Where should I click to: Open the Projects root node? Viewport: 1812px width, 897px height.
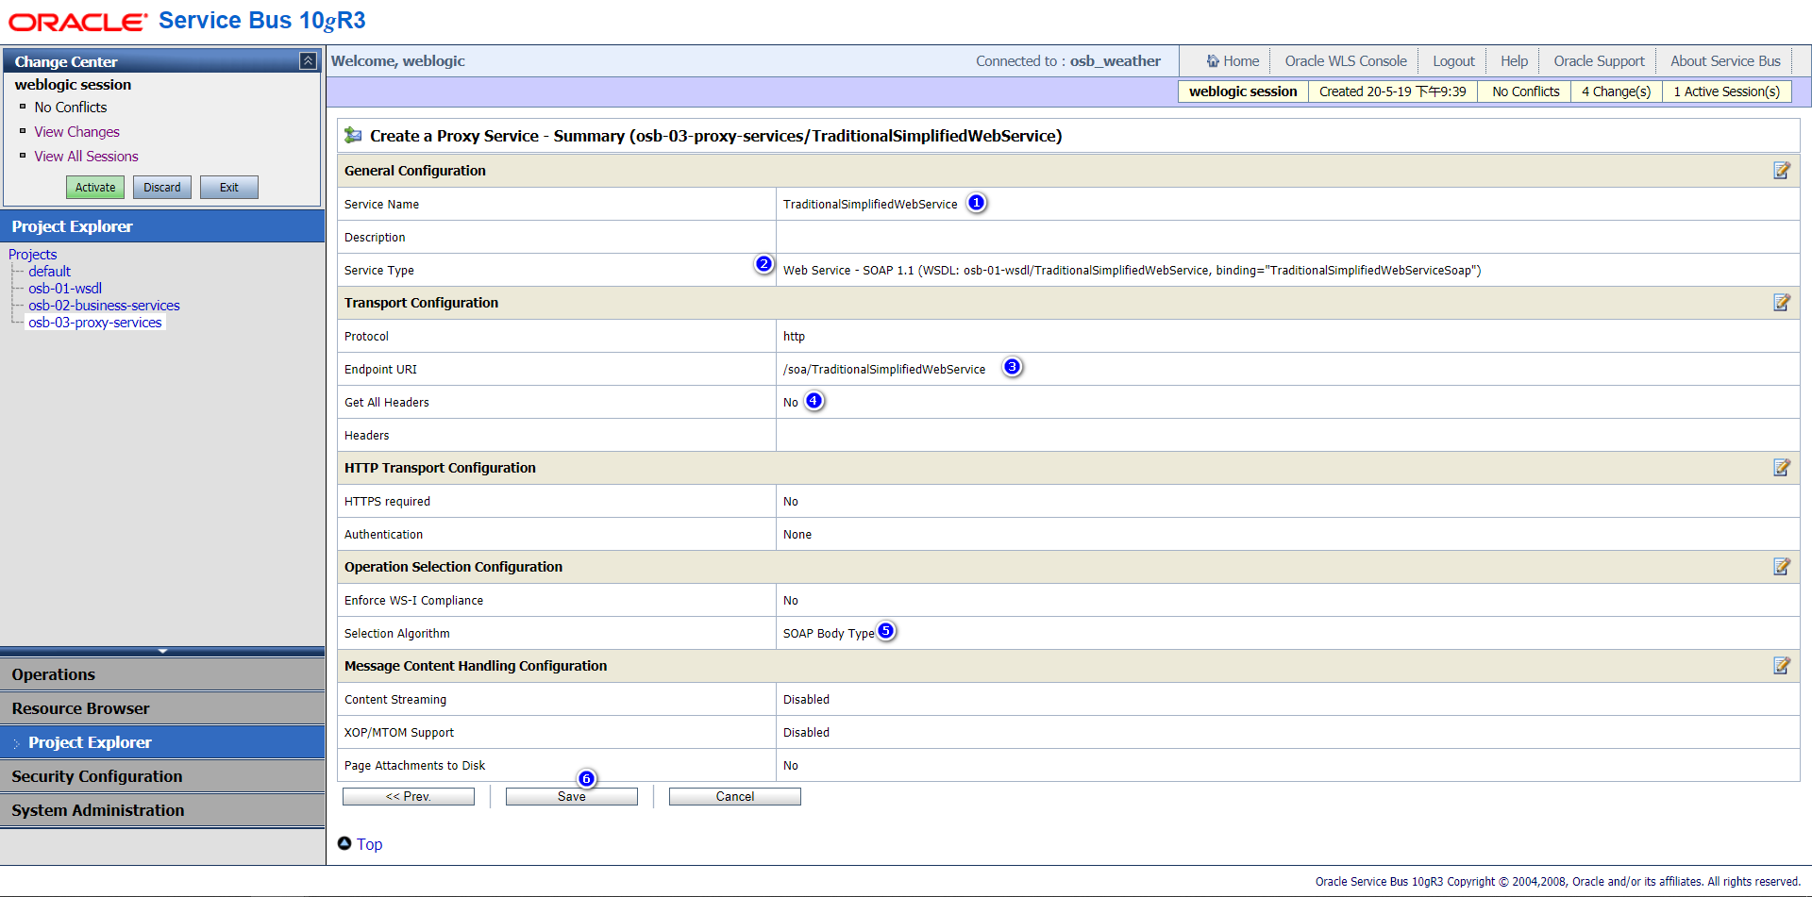pos(33,255)
